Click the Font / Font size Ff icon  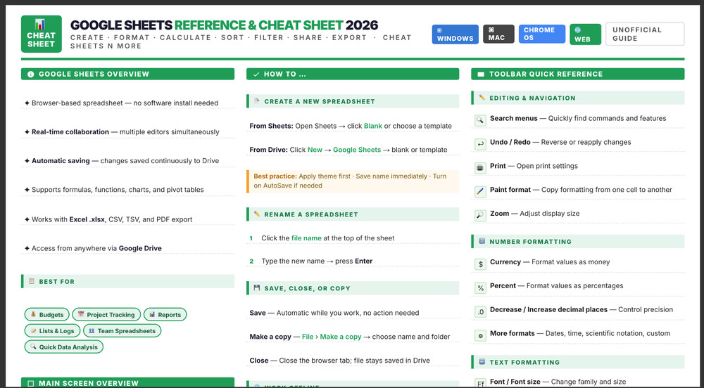coord(480,383)
